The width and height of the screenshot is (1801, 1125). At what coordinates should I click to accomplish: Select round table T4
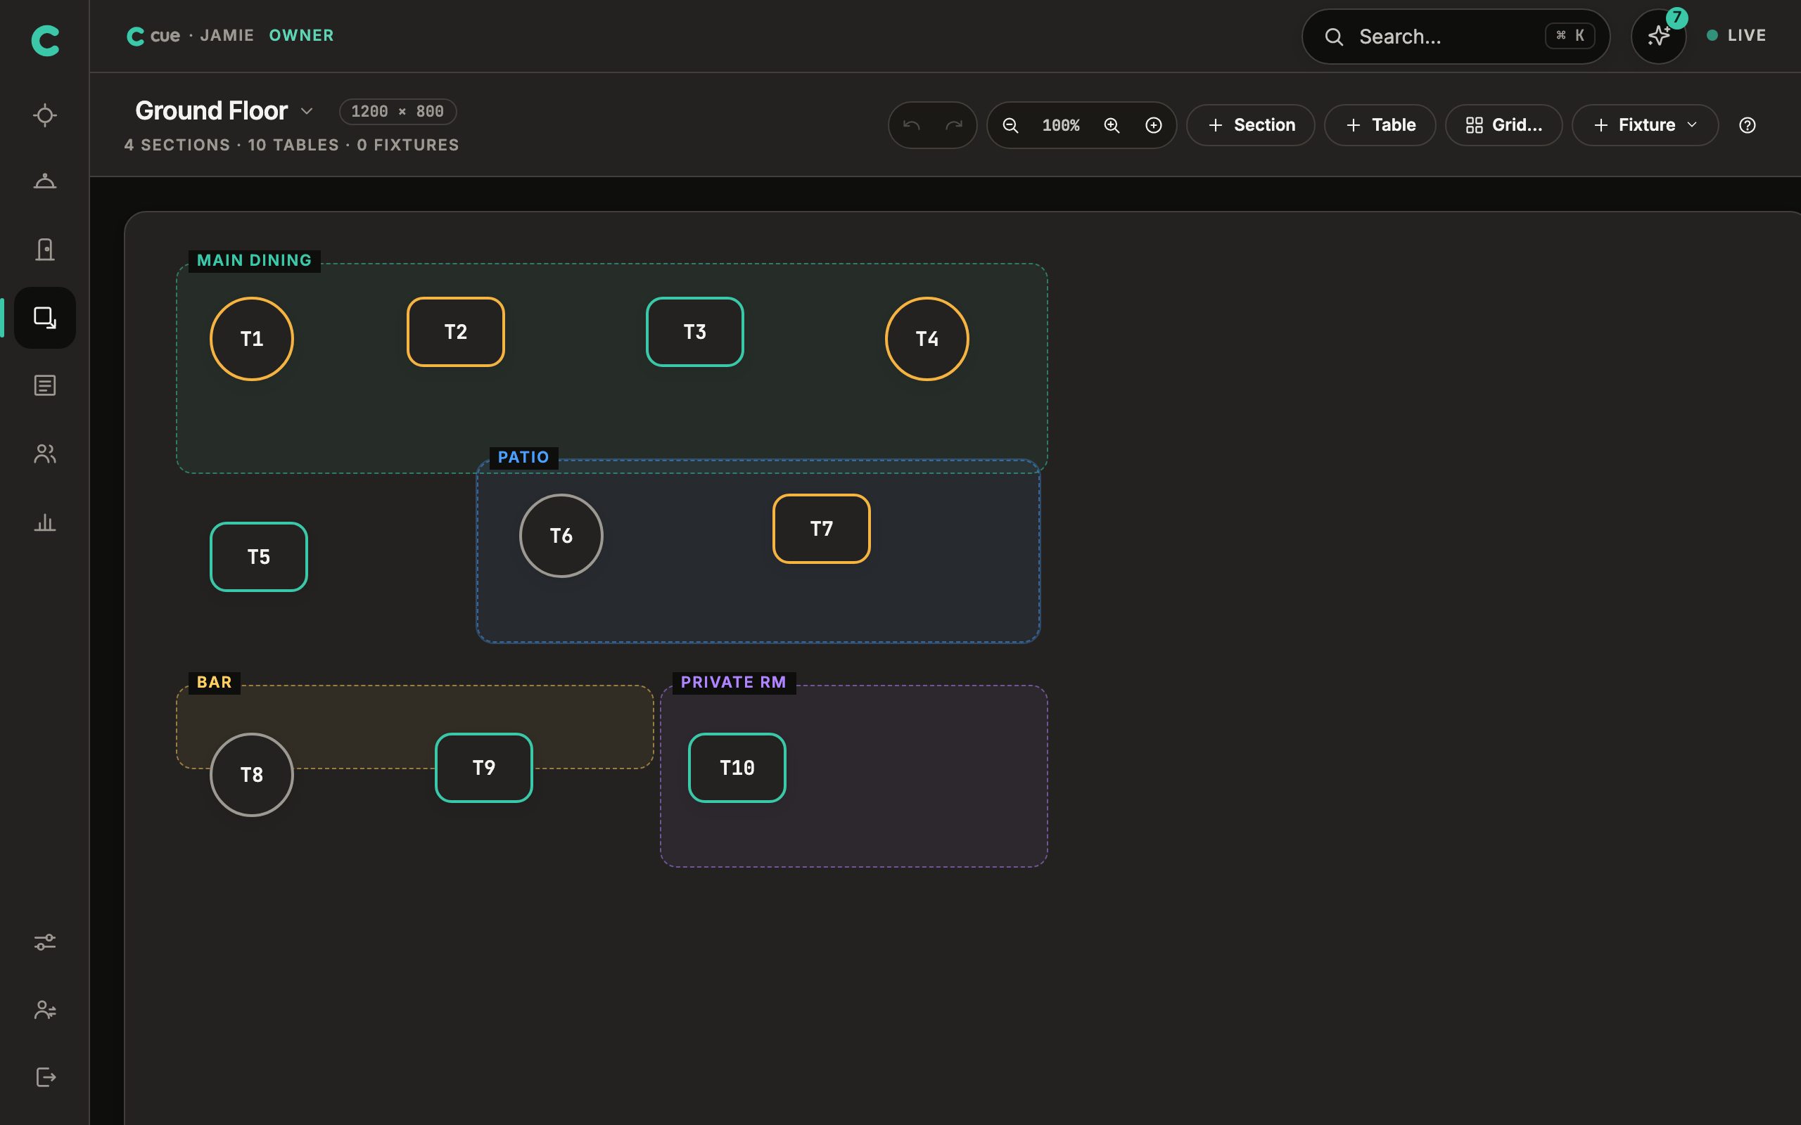point(927,340)
